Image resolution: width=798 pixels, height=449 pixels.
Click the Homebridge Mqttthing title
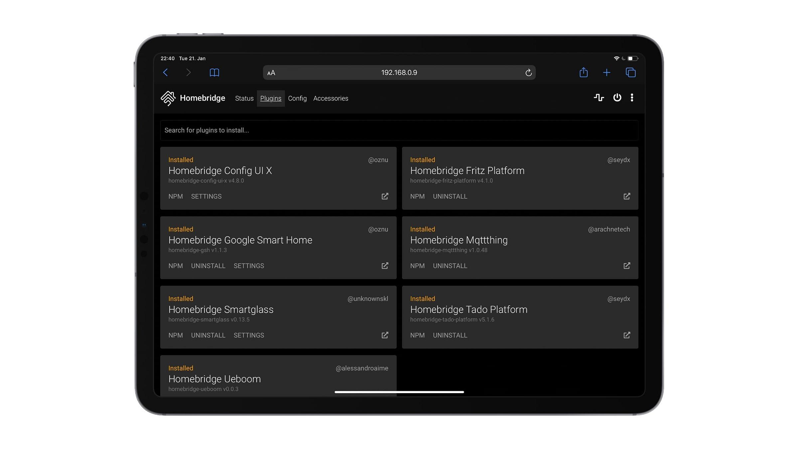click(459, 240)
